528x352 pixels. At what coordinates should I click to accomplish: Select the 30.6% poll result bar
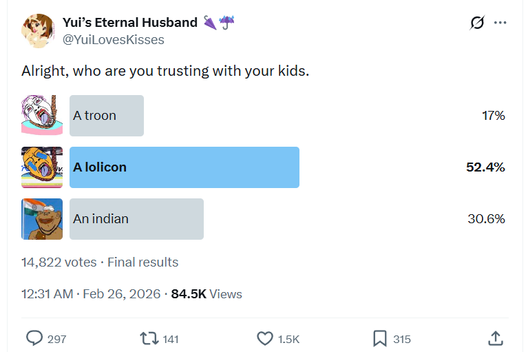[136, 219]
